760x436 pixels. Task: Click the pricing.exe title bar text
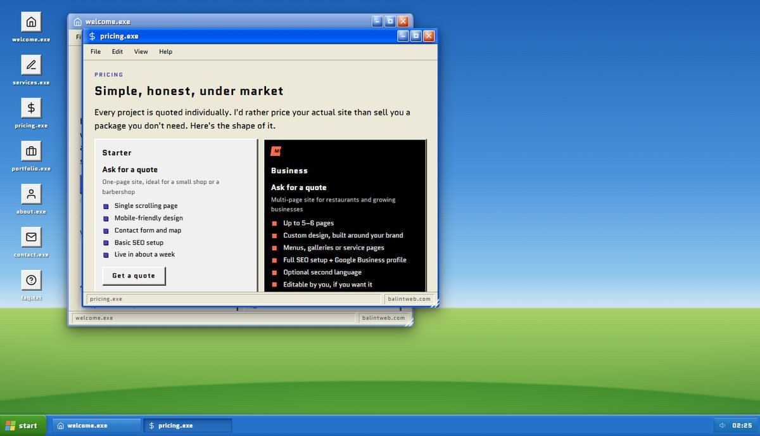tap(119, 36)
